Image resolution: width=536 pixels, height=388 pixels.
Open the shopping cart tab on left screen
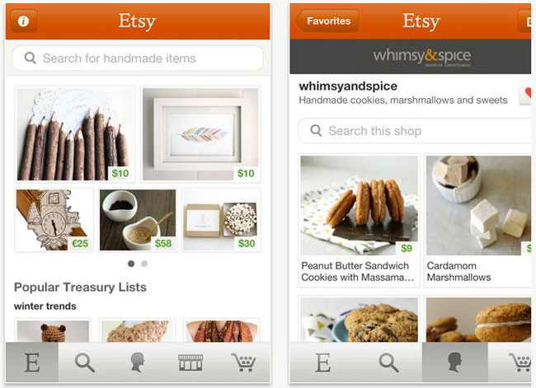point(243,362)
